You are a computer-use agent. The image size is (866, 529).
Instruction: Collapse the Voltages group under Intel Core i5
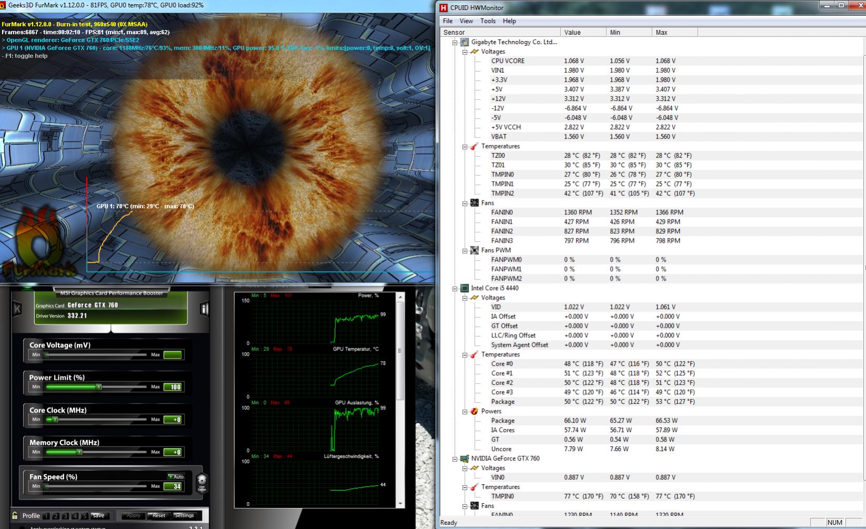465,298
